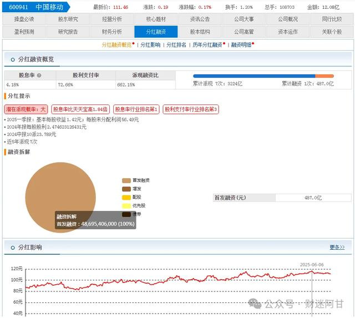Open the 公司大事 tab
The height and width of the screenshot is (318, 355).
pos(244,19)
